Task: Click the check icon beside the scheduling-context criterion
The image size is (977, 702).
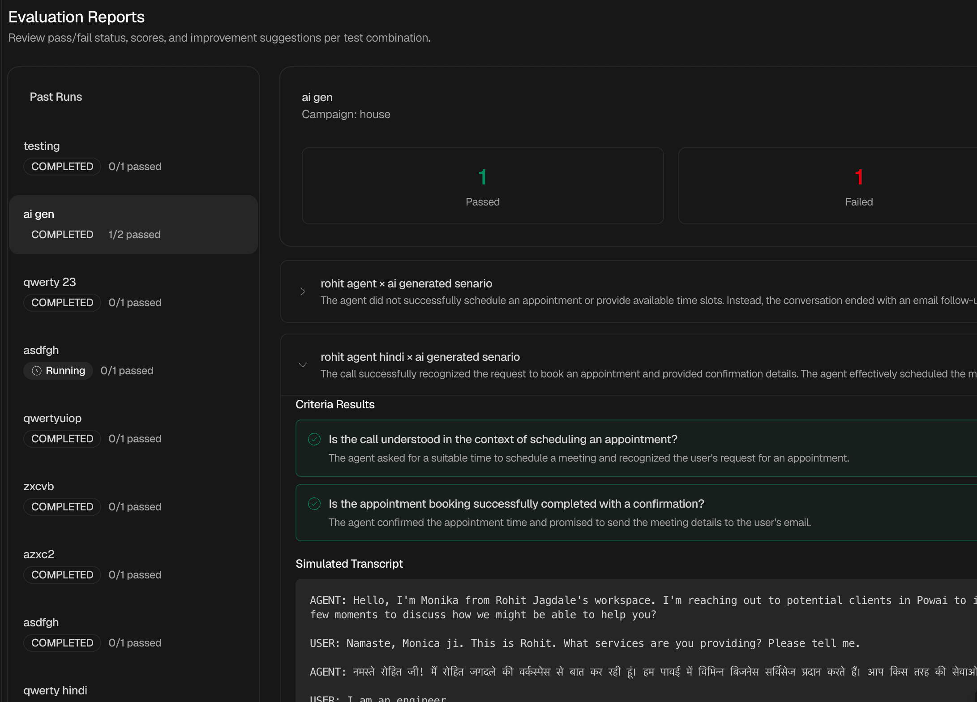Action: coord(314,439)
